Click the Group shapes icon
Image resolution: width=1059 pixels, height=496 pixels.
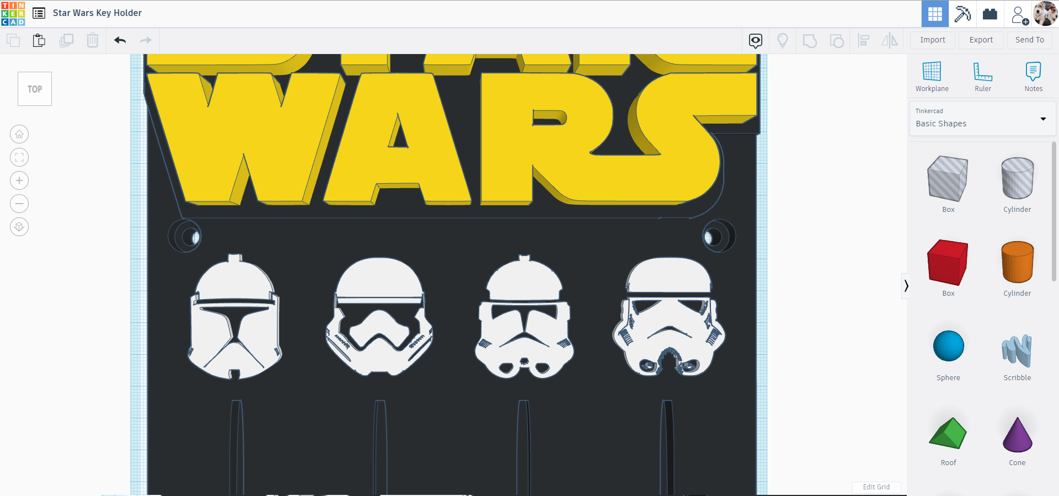tap(810, 41)
